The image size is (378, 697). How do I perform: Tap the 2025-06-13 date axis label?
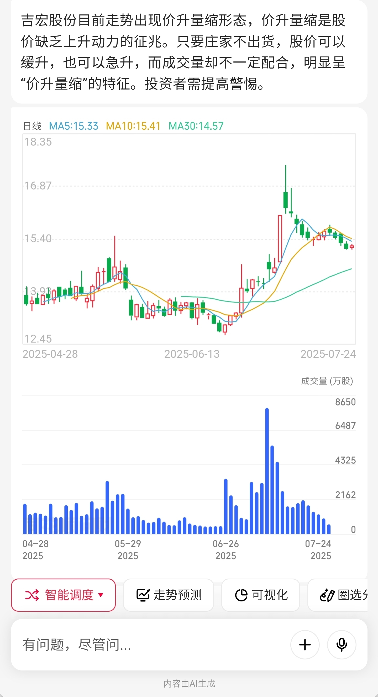(192, 354)
